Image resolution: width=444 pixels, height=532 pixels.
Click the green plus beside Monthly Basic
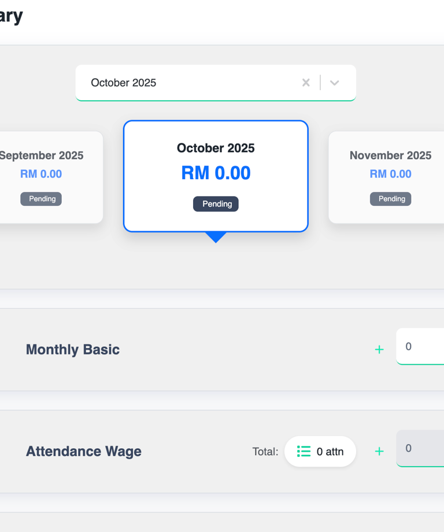click(x=379, y=349)
